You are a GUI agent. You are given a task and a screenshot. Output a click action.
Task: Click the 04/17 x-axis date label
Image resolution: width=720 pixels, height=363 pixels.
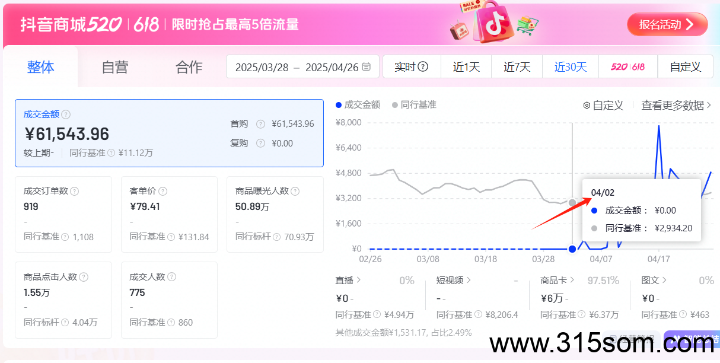tap(658, 259)
